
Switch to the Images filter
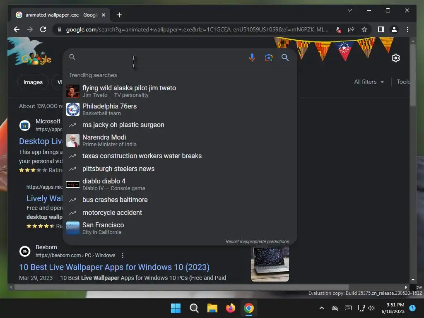(33, 82)
